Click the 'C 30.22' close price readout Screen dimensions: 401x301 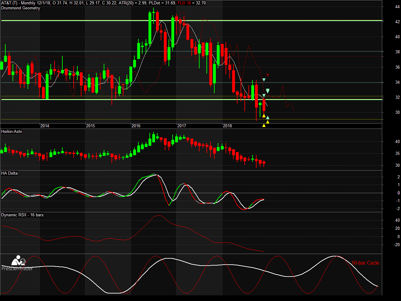coord(109,3)
